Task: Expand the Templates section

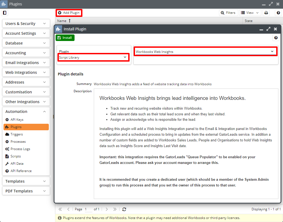Action: tap(26, 181)
